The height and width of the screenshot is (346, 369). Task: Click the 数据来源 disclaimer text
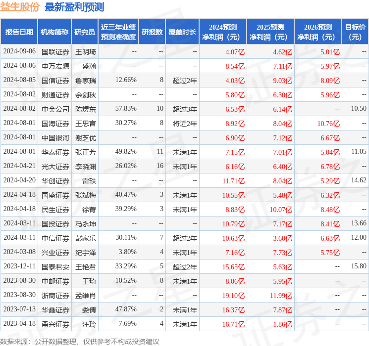pos(80,342)
